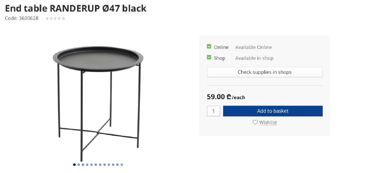Click the product code 3600628
This screenshot has height=173, width=369.
(29, 18)
